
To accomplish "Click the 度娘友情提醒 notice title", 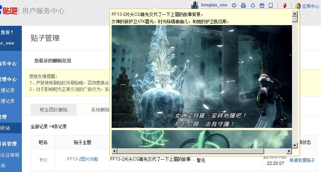I will point(43,76).
